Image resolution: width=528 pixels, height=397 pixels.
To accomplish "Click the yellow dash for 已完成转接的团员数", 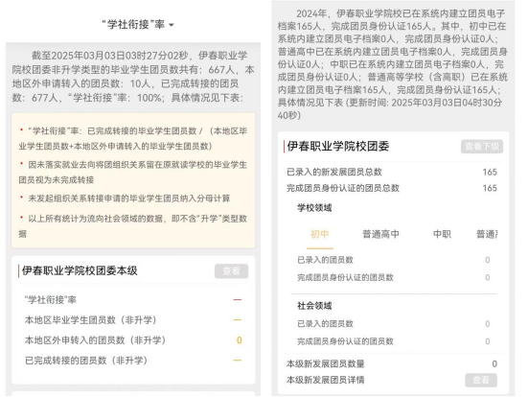I will (237, 361).
